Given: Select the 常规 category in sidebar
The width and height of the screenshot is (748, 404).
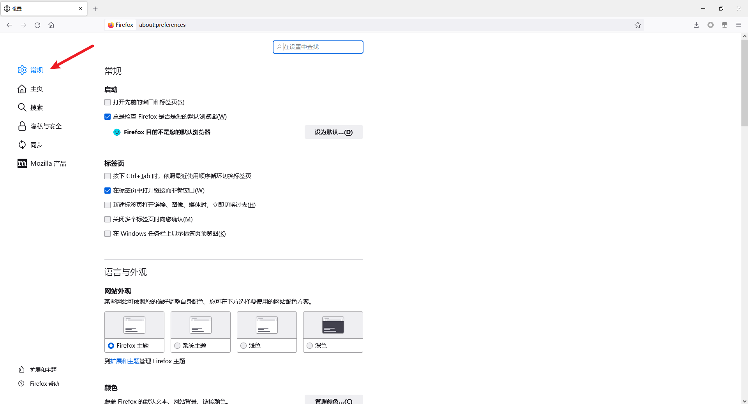Looking at the screenshot, I should (x=30, y=70).
